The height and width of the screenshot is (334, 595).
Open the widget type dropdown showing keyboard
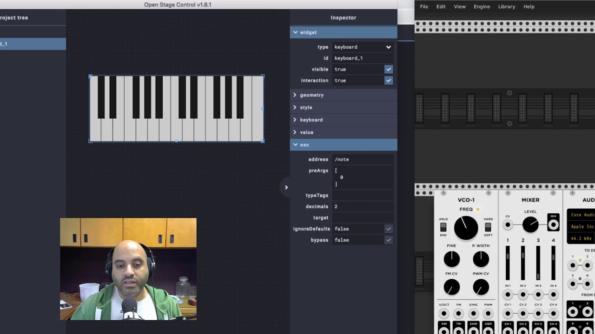[363, 47]
